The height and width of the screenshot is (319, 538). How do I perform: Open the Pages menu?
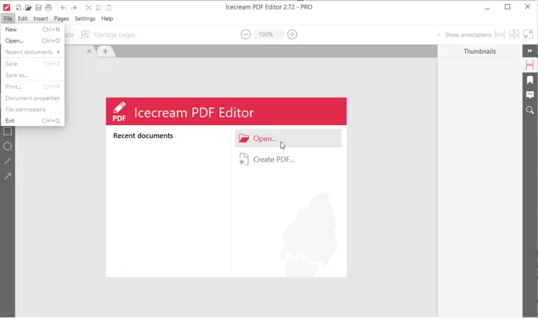[61, 19]
